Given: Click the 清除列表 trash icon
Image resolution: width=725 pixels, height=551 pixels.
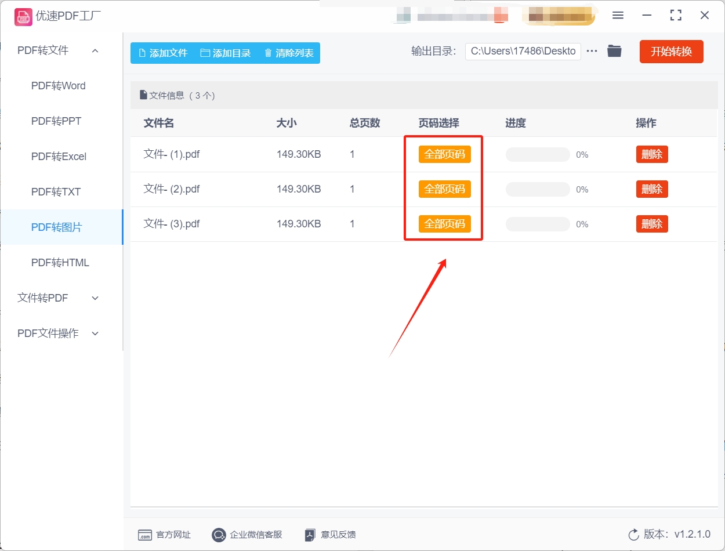Looking at the screenshot, I should (x=267, y=52).
